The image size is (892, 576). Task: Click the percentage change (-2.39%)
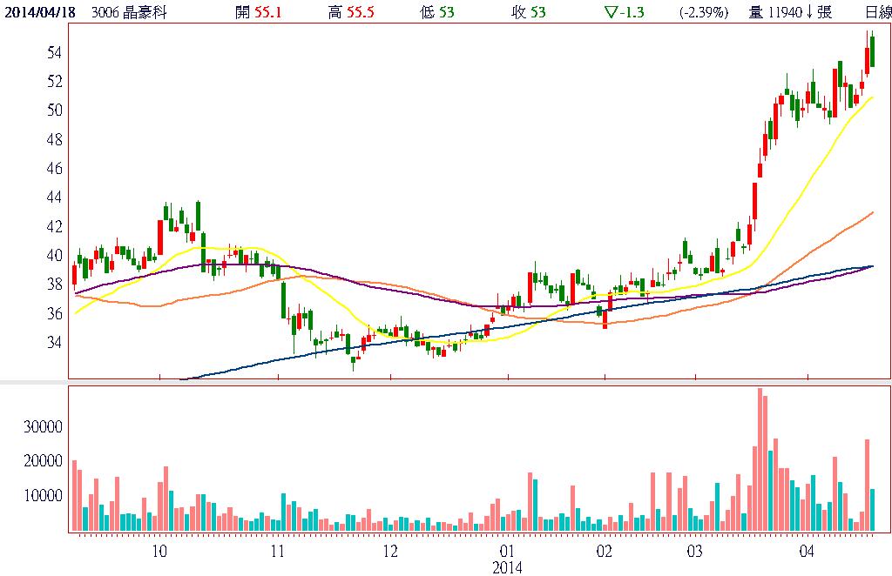tap(703, 12)
